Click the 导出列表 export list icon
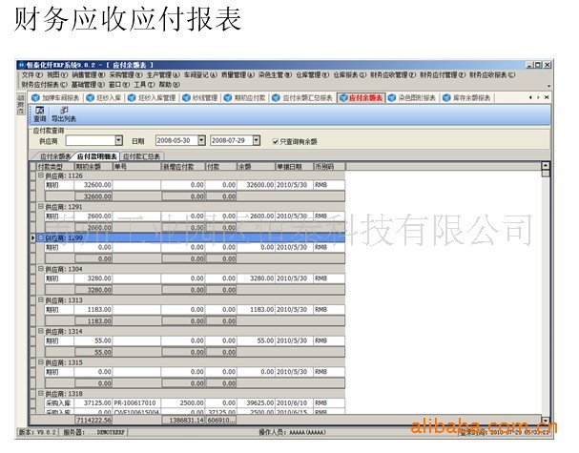This screenshot has width=579, height=453. tap(64, 111)
